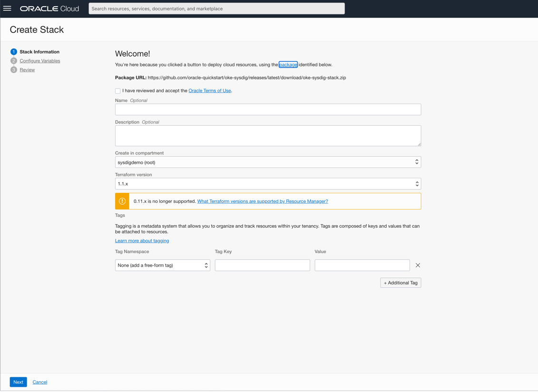Click the Additional Tag button

(x=401, y=283)
